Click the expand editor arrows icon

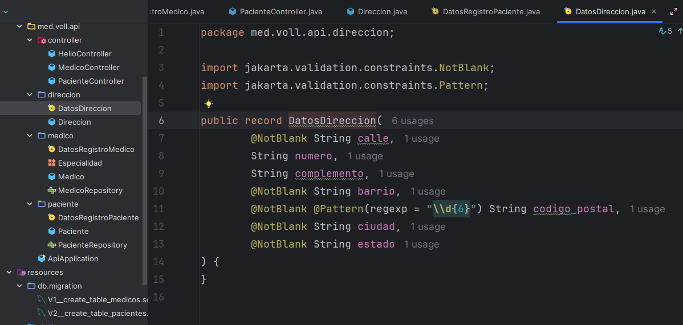click(x=673, y=12)
